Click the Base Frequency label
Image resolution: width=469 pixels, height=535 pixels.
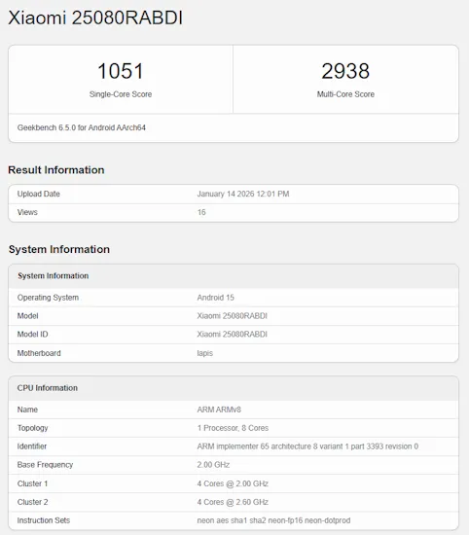point(45,465)
